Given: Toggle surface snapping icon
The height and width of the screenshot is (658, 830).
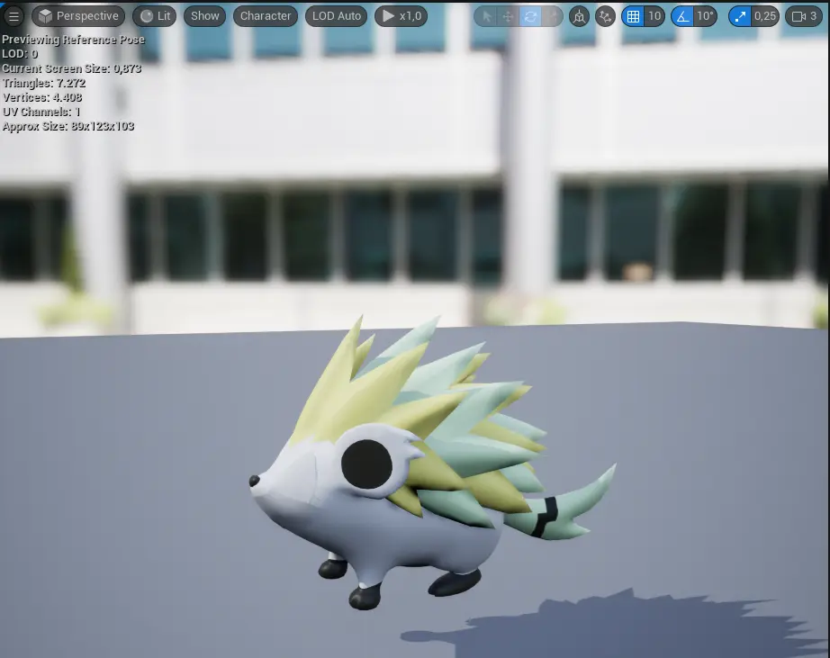Looking at the screenshot, I should (x=605, y=17).
